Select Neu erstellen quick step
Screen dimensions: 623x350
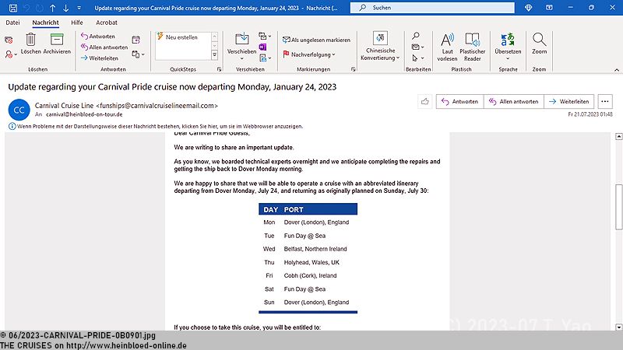pyautogui.click(x=182, y=37)
